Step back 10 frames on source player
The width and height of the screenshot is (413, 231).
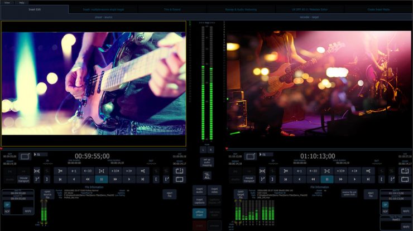pyautogui.click(x=88, y=171)
